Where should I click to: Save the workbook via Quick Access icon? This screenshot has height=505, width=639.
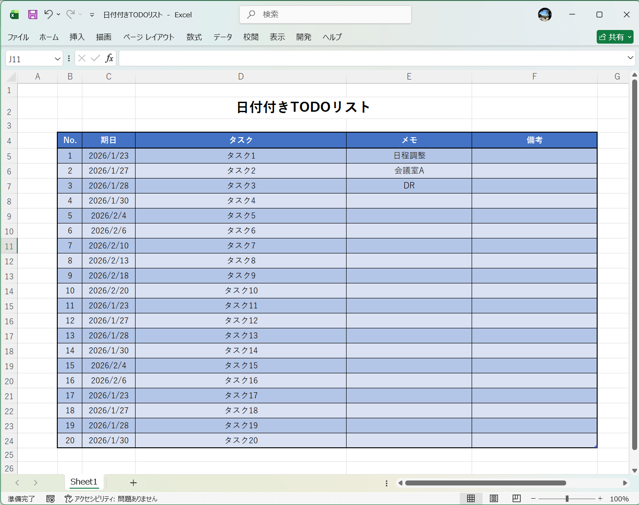coord(32,14)
